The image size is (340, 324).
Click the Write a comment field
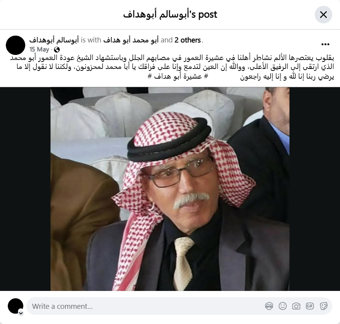pyautogui.click(x=179, y=306)
